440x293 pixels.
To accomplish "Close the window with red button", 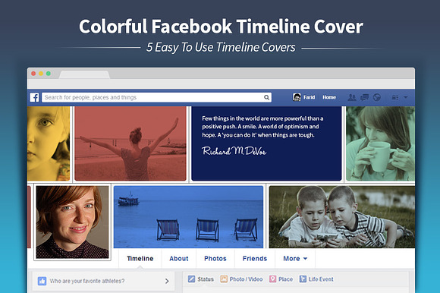I will (33, 74).
